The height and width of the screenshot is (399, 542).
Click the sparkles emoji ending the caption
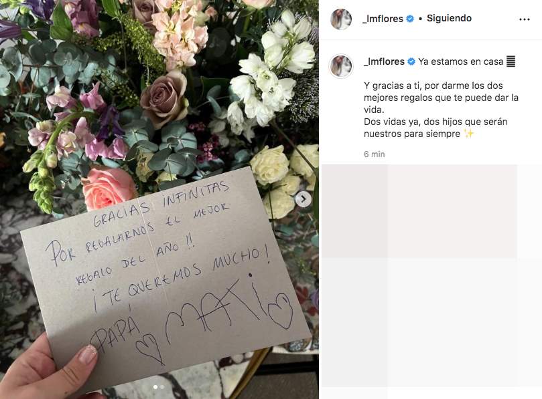(469, 134)
